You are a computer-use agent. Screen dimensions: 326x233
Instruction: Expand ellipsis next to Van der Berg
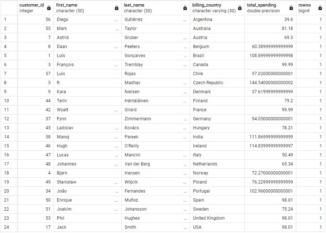click(185, 165)
